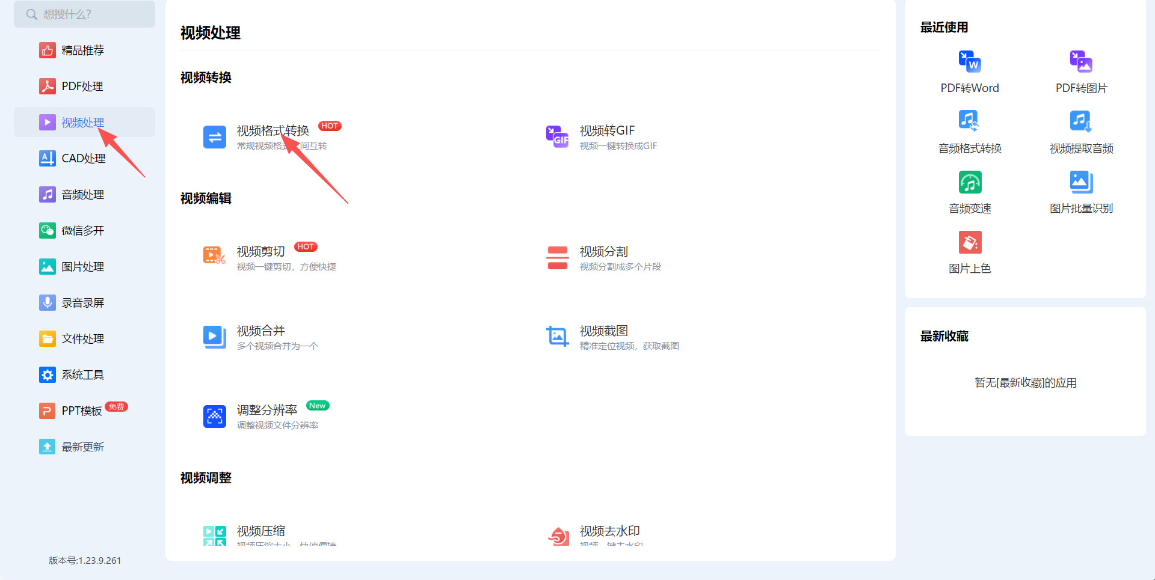
Task: Click the 视频转GIF icon
Action: point(557,137)
